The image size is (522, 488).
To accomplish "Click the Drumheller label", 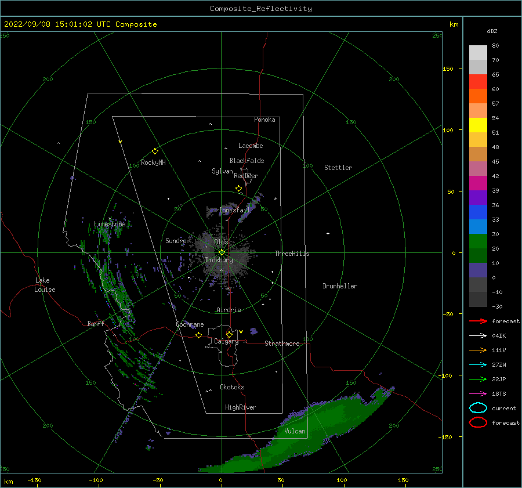I will pos(340,286).
